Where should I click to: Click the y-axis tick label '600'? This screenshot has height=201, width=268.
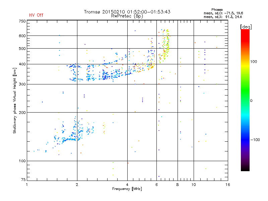pos(22,36)
